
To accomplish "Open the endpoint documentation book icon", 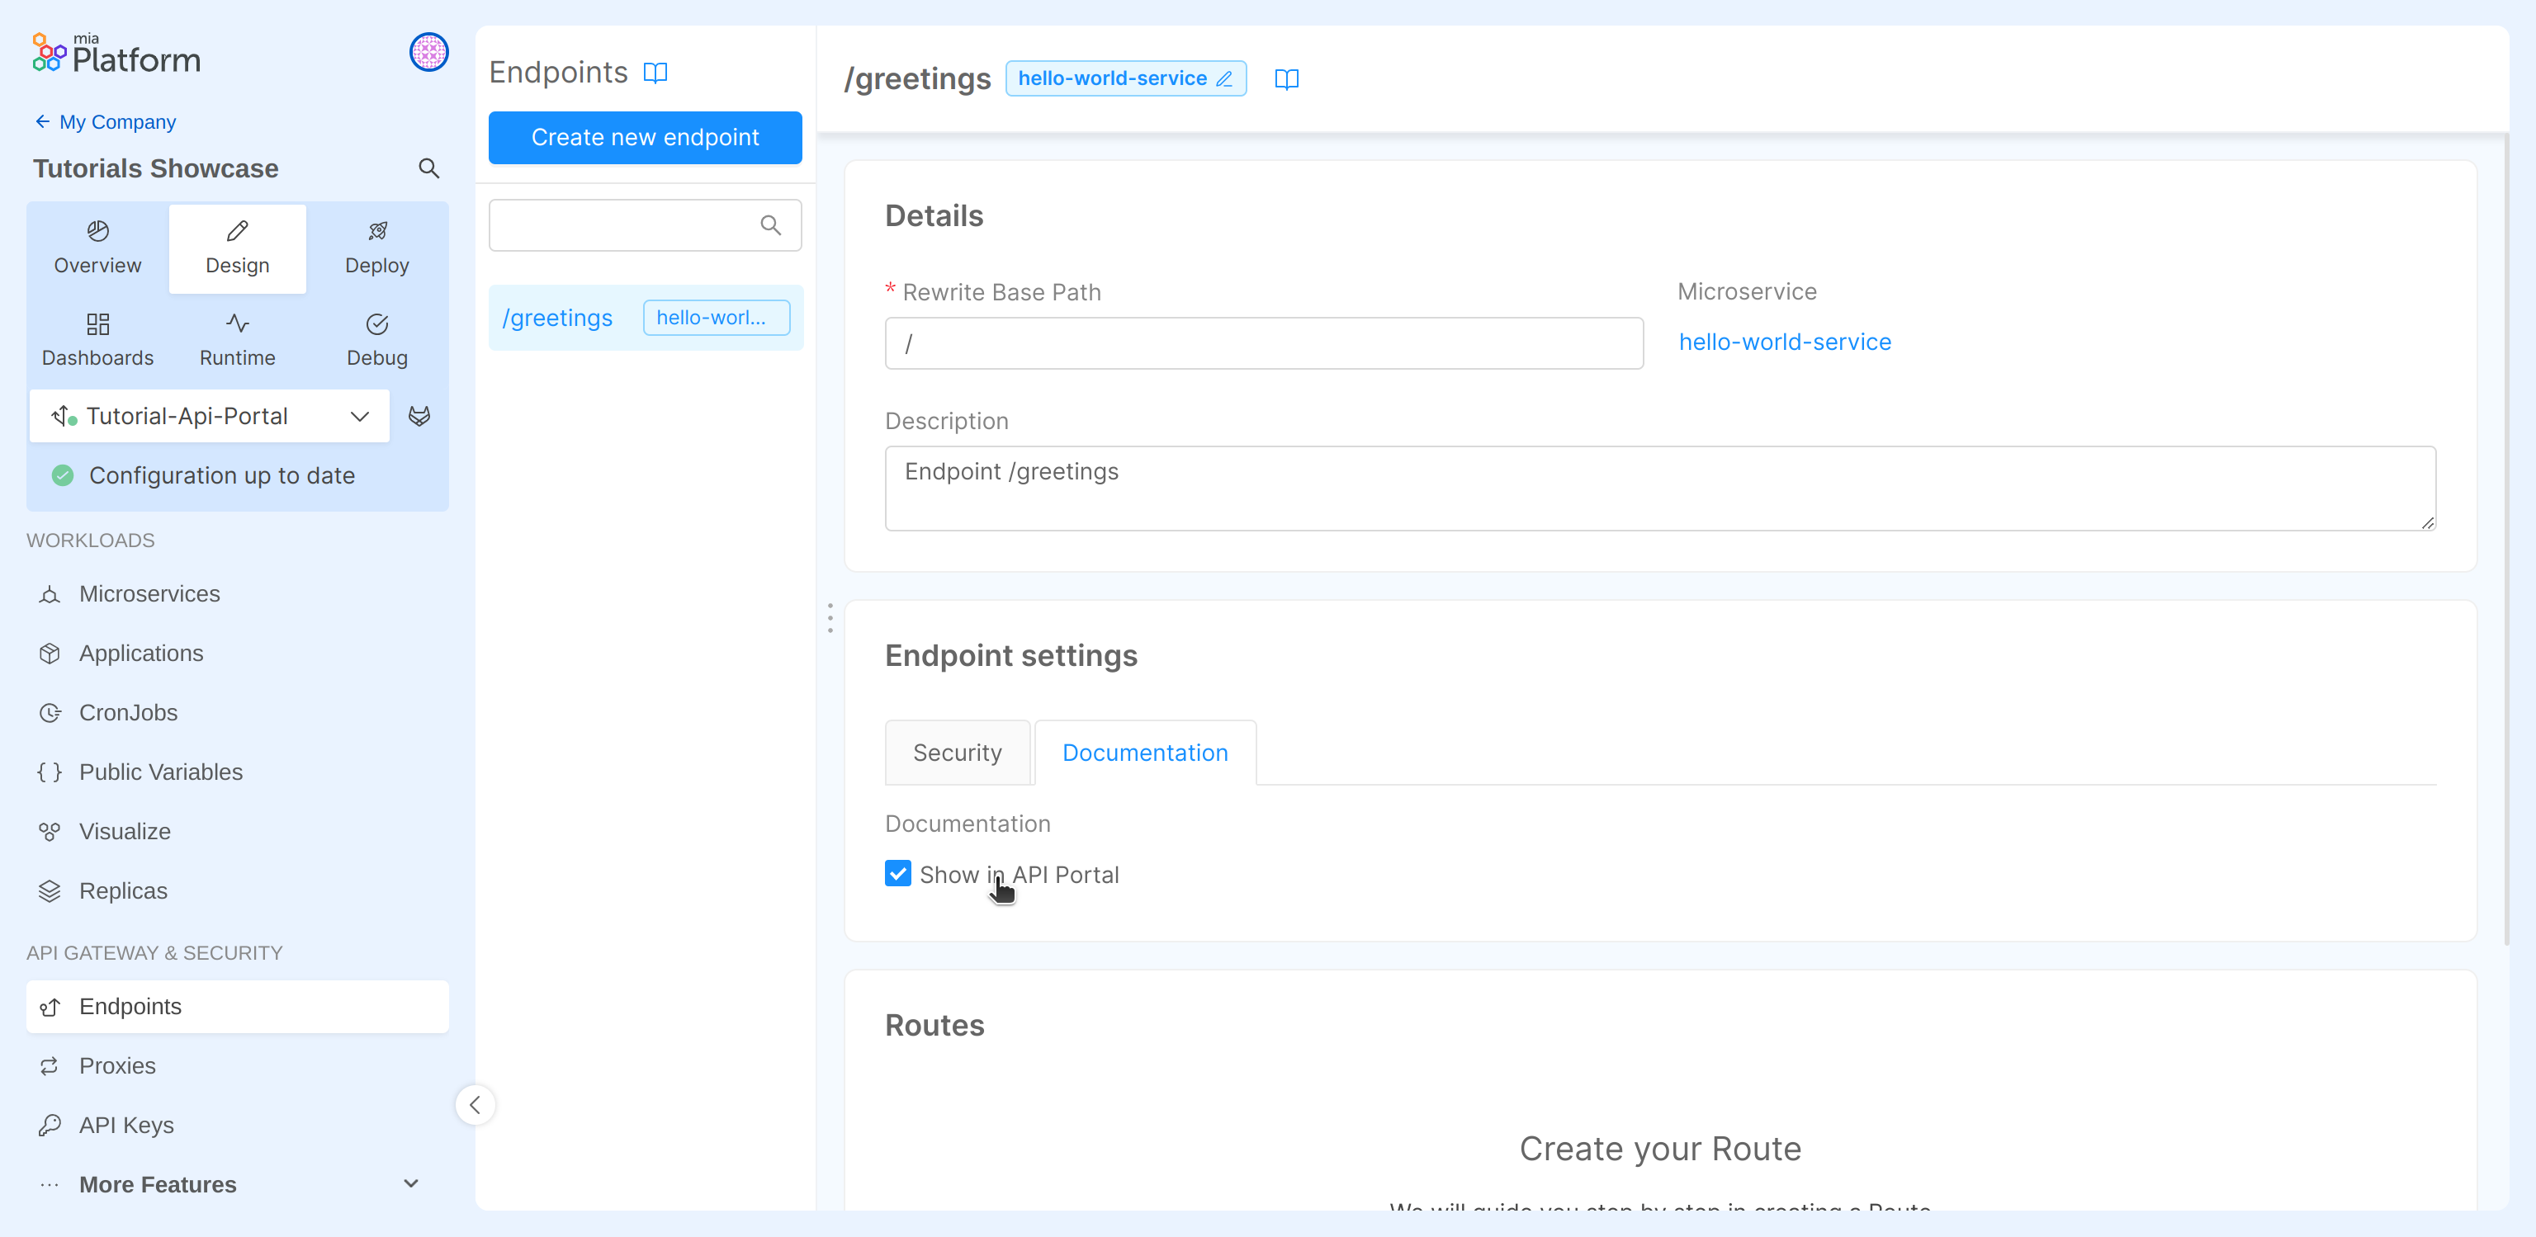I will tap(1287, 78).
